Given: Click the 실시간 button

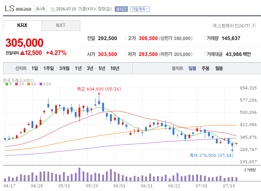Looking at the screenshot, I should tap(121, 9).
